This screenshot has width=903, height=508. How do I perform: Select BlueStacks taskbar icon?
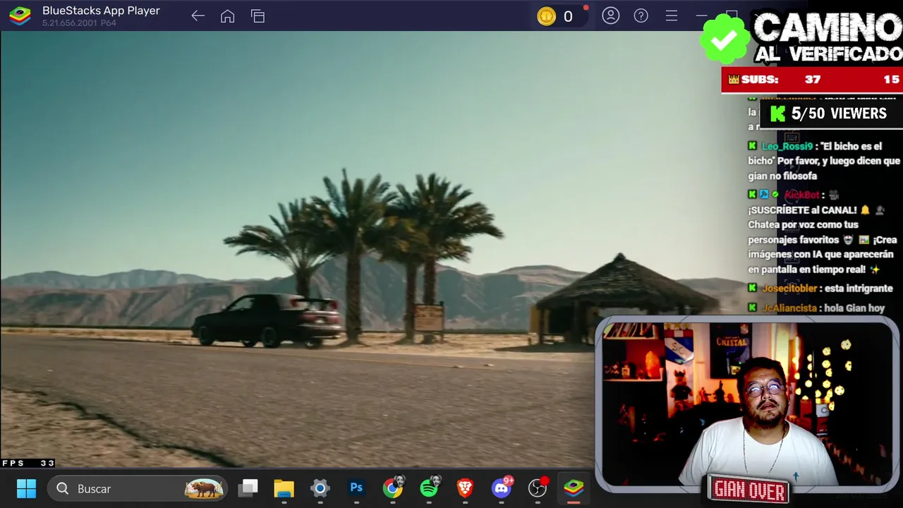click(574, 488)
